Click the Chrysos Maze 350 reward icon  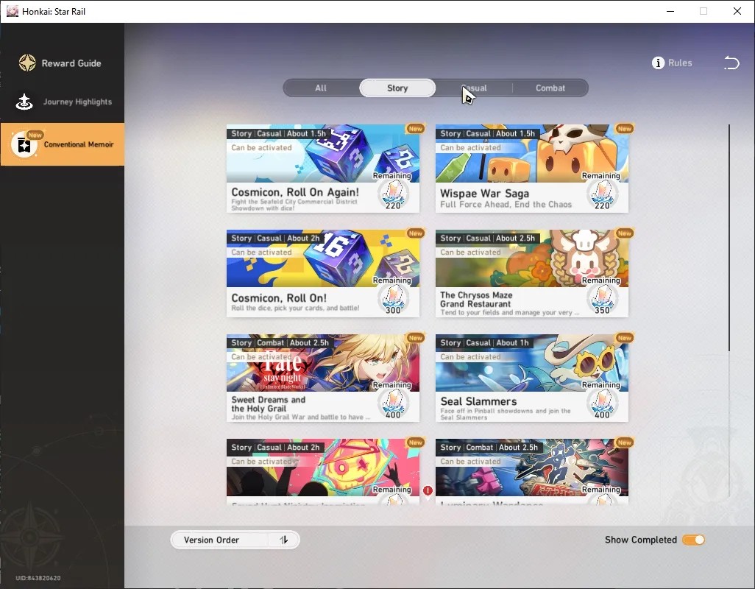[603, 300]
